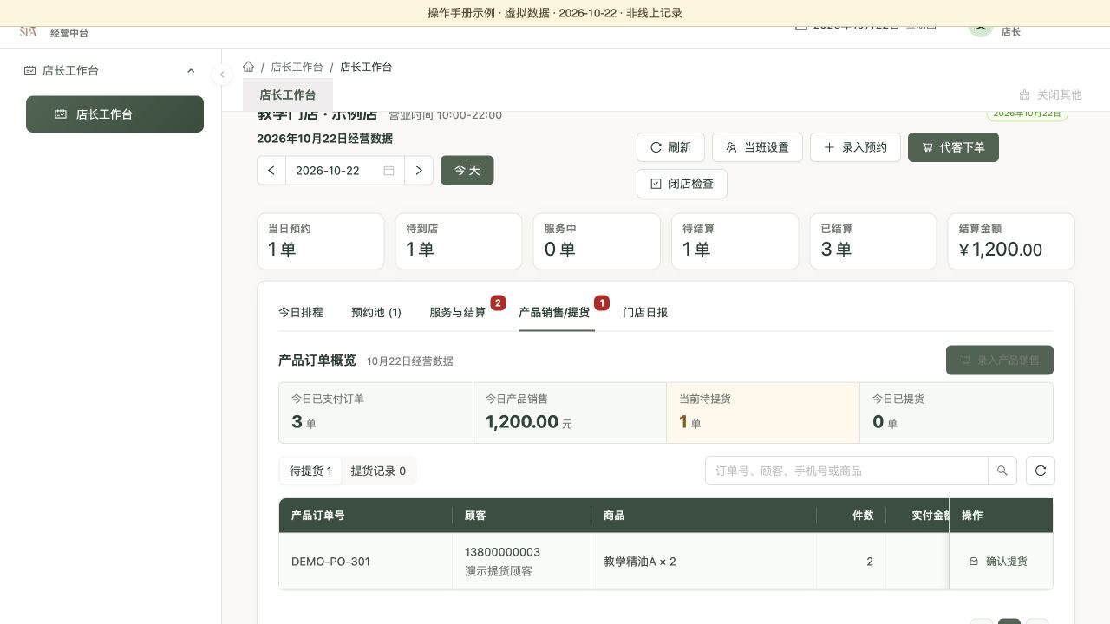The height and width of the screenshot is (624, 1110).
Task: Open 当班设置
Action: tap(757, 147)
